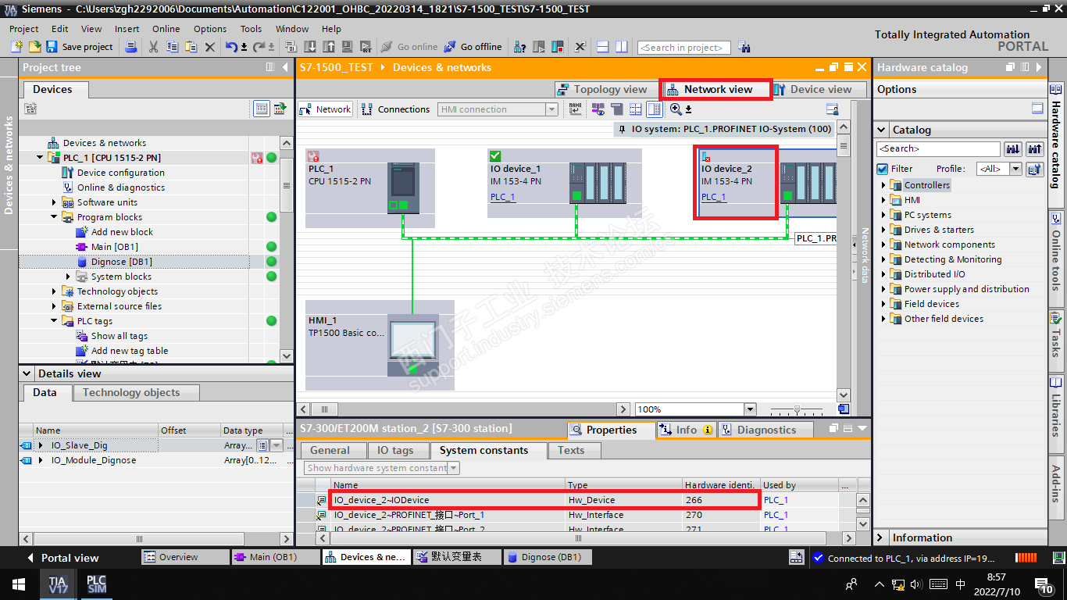Open the Online menu
Screen dimensions: 1067x600
(166, 29)
